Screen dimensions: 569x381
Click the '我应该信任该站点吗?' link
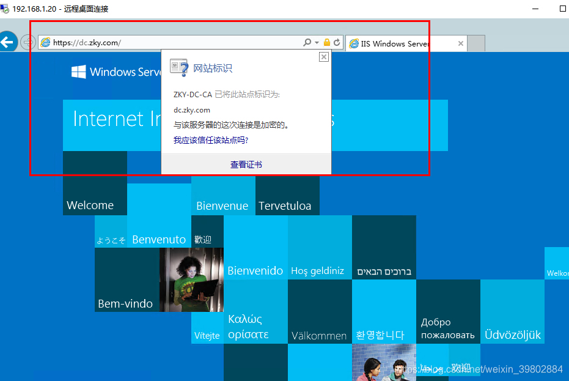pos(210,140)
